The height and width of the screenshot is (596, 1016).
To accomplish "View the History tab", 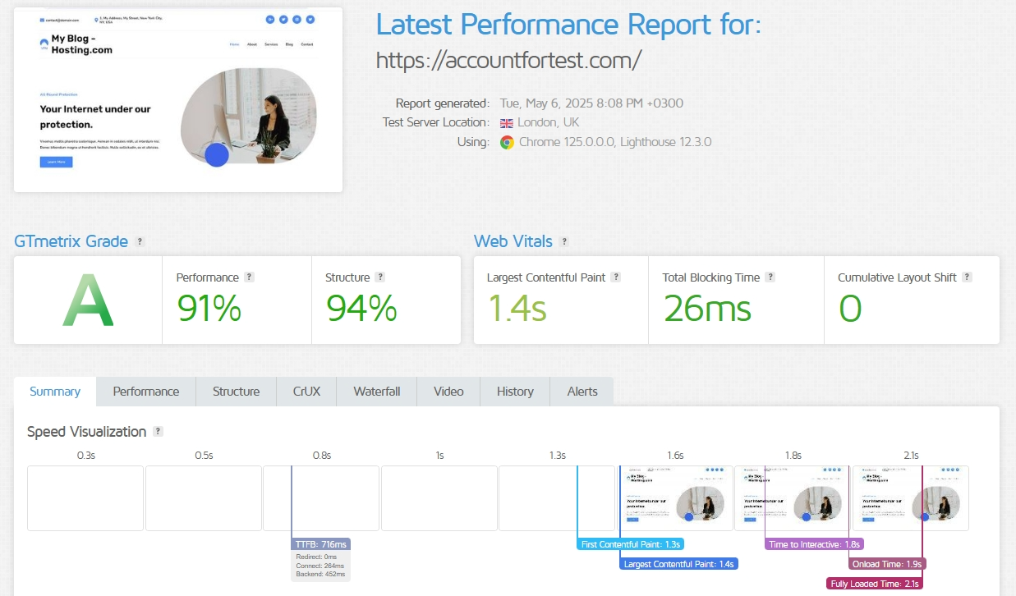I will (x=515, y=392).
